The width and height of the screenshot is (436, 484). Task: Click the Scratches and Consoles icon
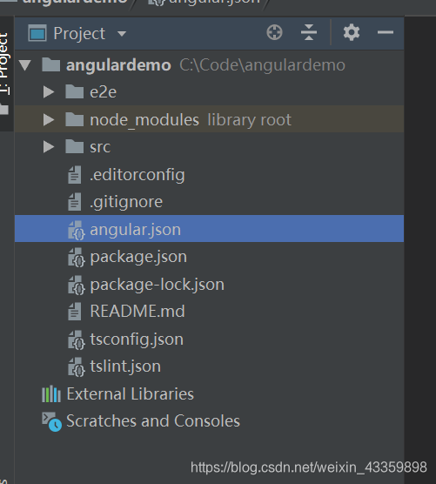(52, 421)
